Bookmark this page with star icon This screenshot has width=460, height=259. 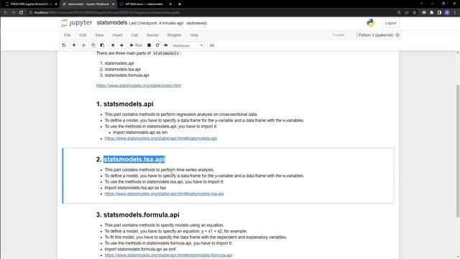click(414, 13)
